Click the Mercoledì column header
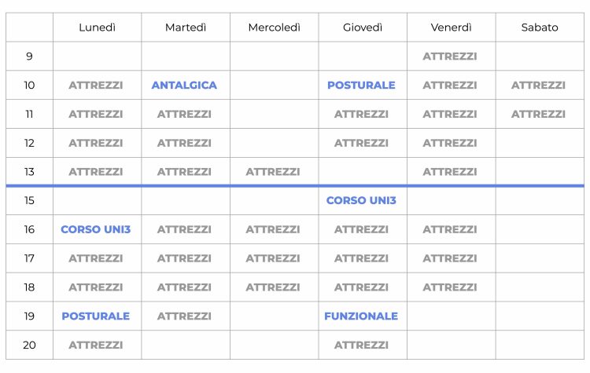Screen dimensions: 590x373 point(274,27)
